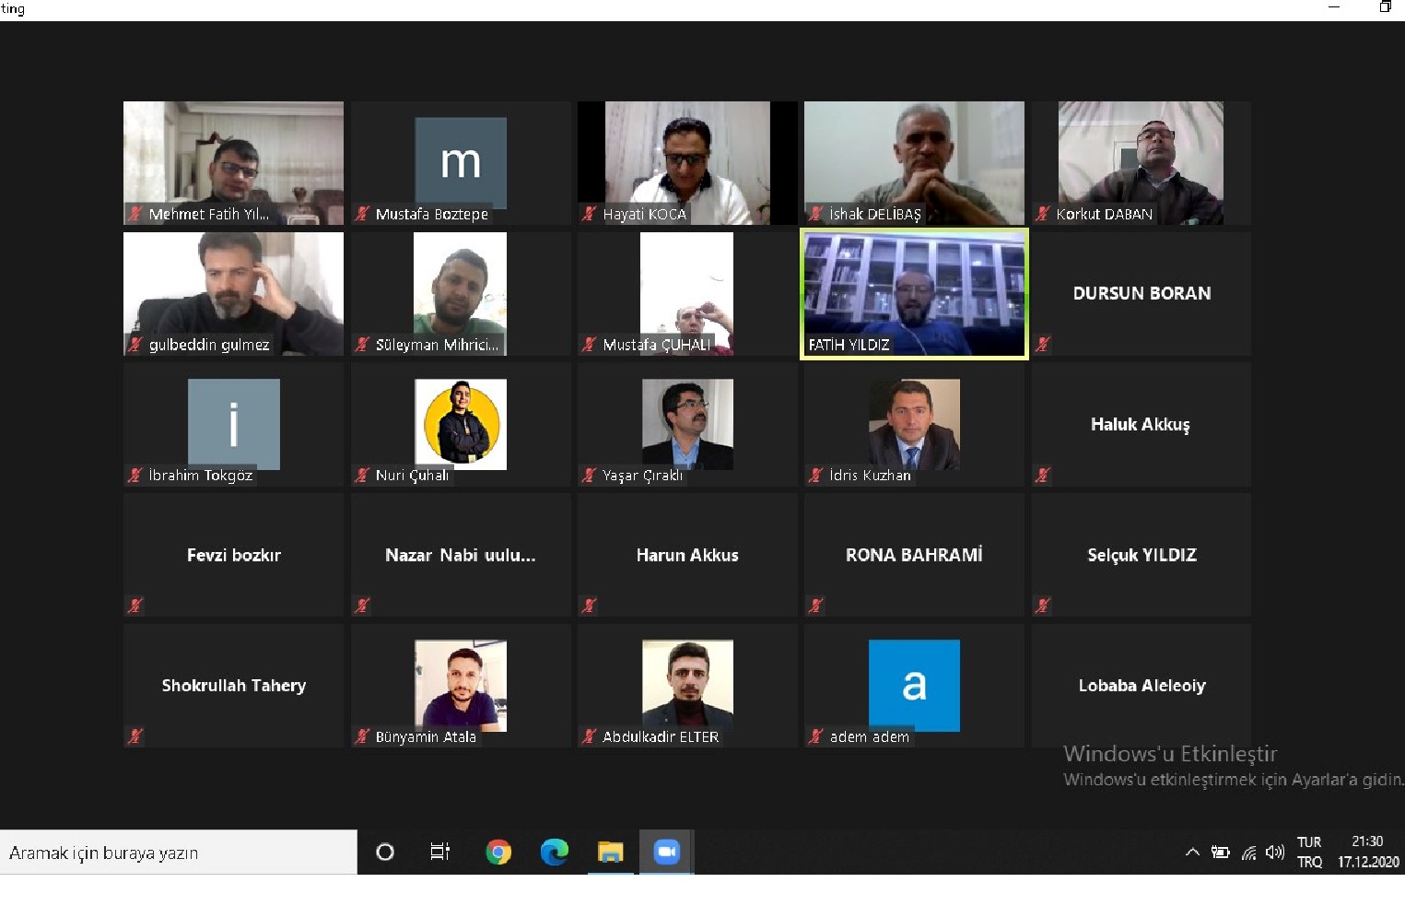Click muted mic icon on Yaşar Çıraklı tile
This screenshot has height=906, width=1405.
590,476
